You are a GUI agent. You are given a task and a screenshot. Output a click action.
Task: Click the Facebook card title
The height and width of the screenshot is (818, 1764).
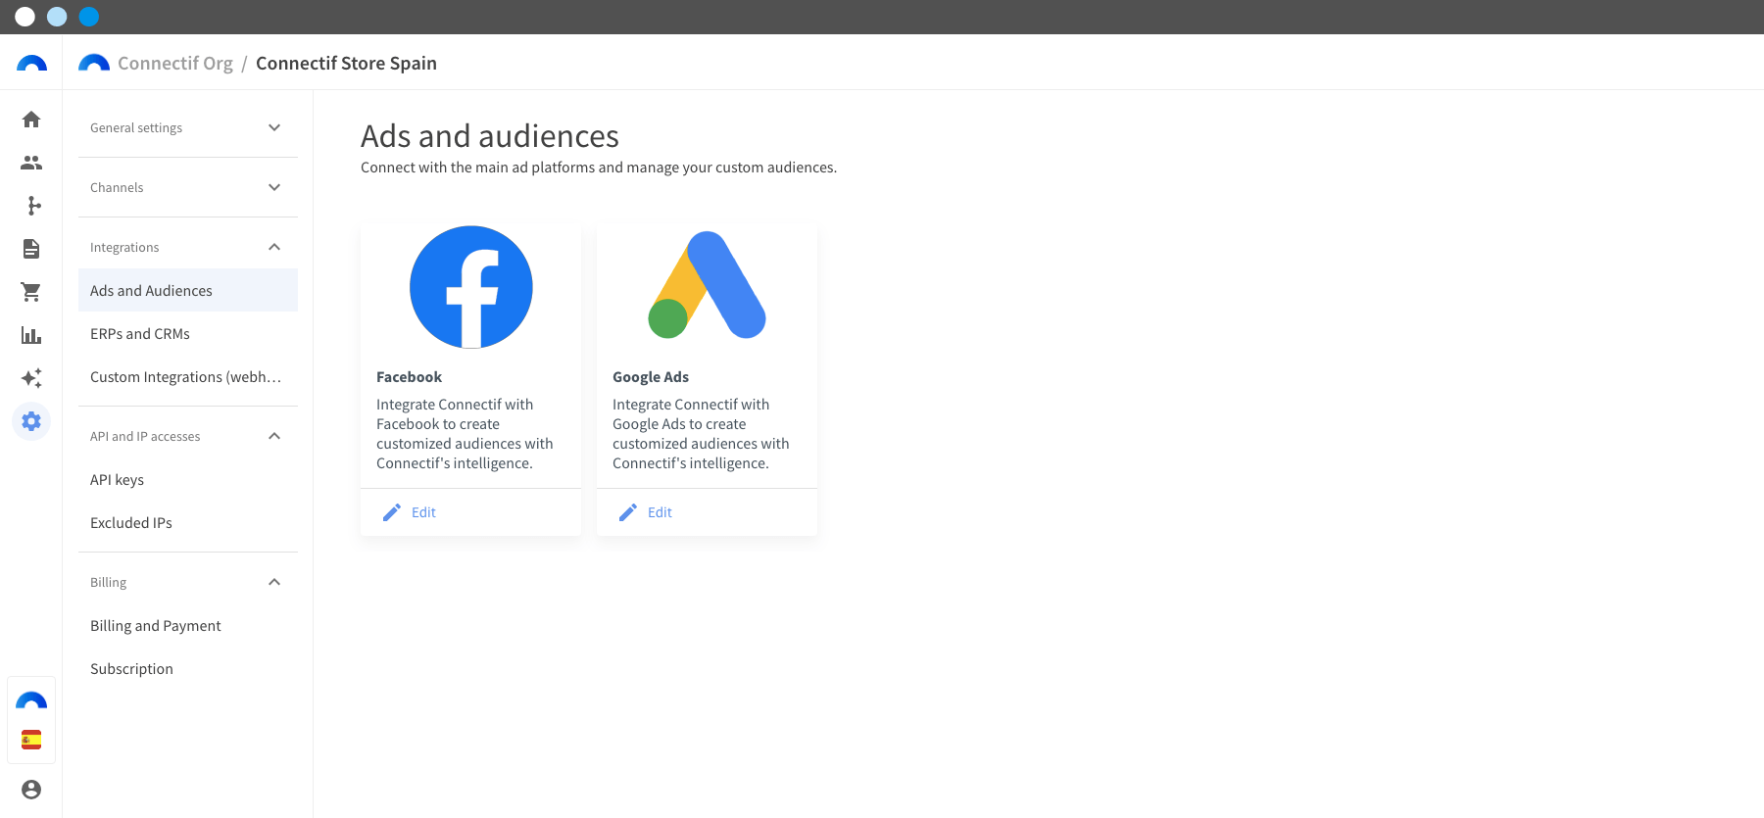[x=409, y=377]
